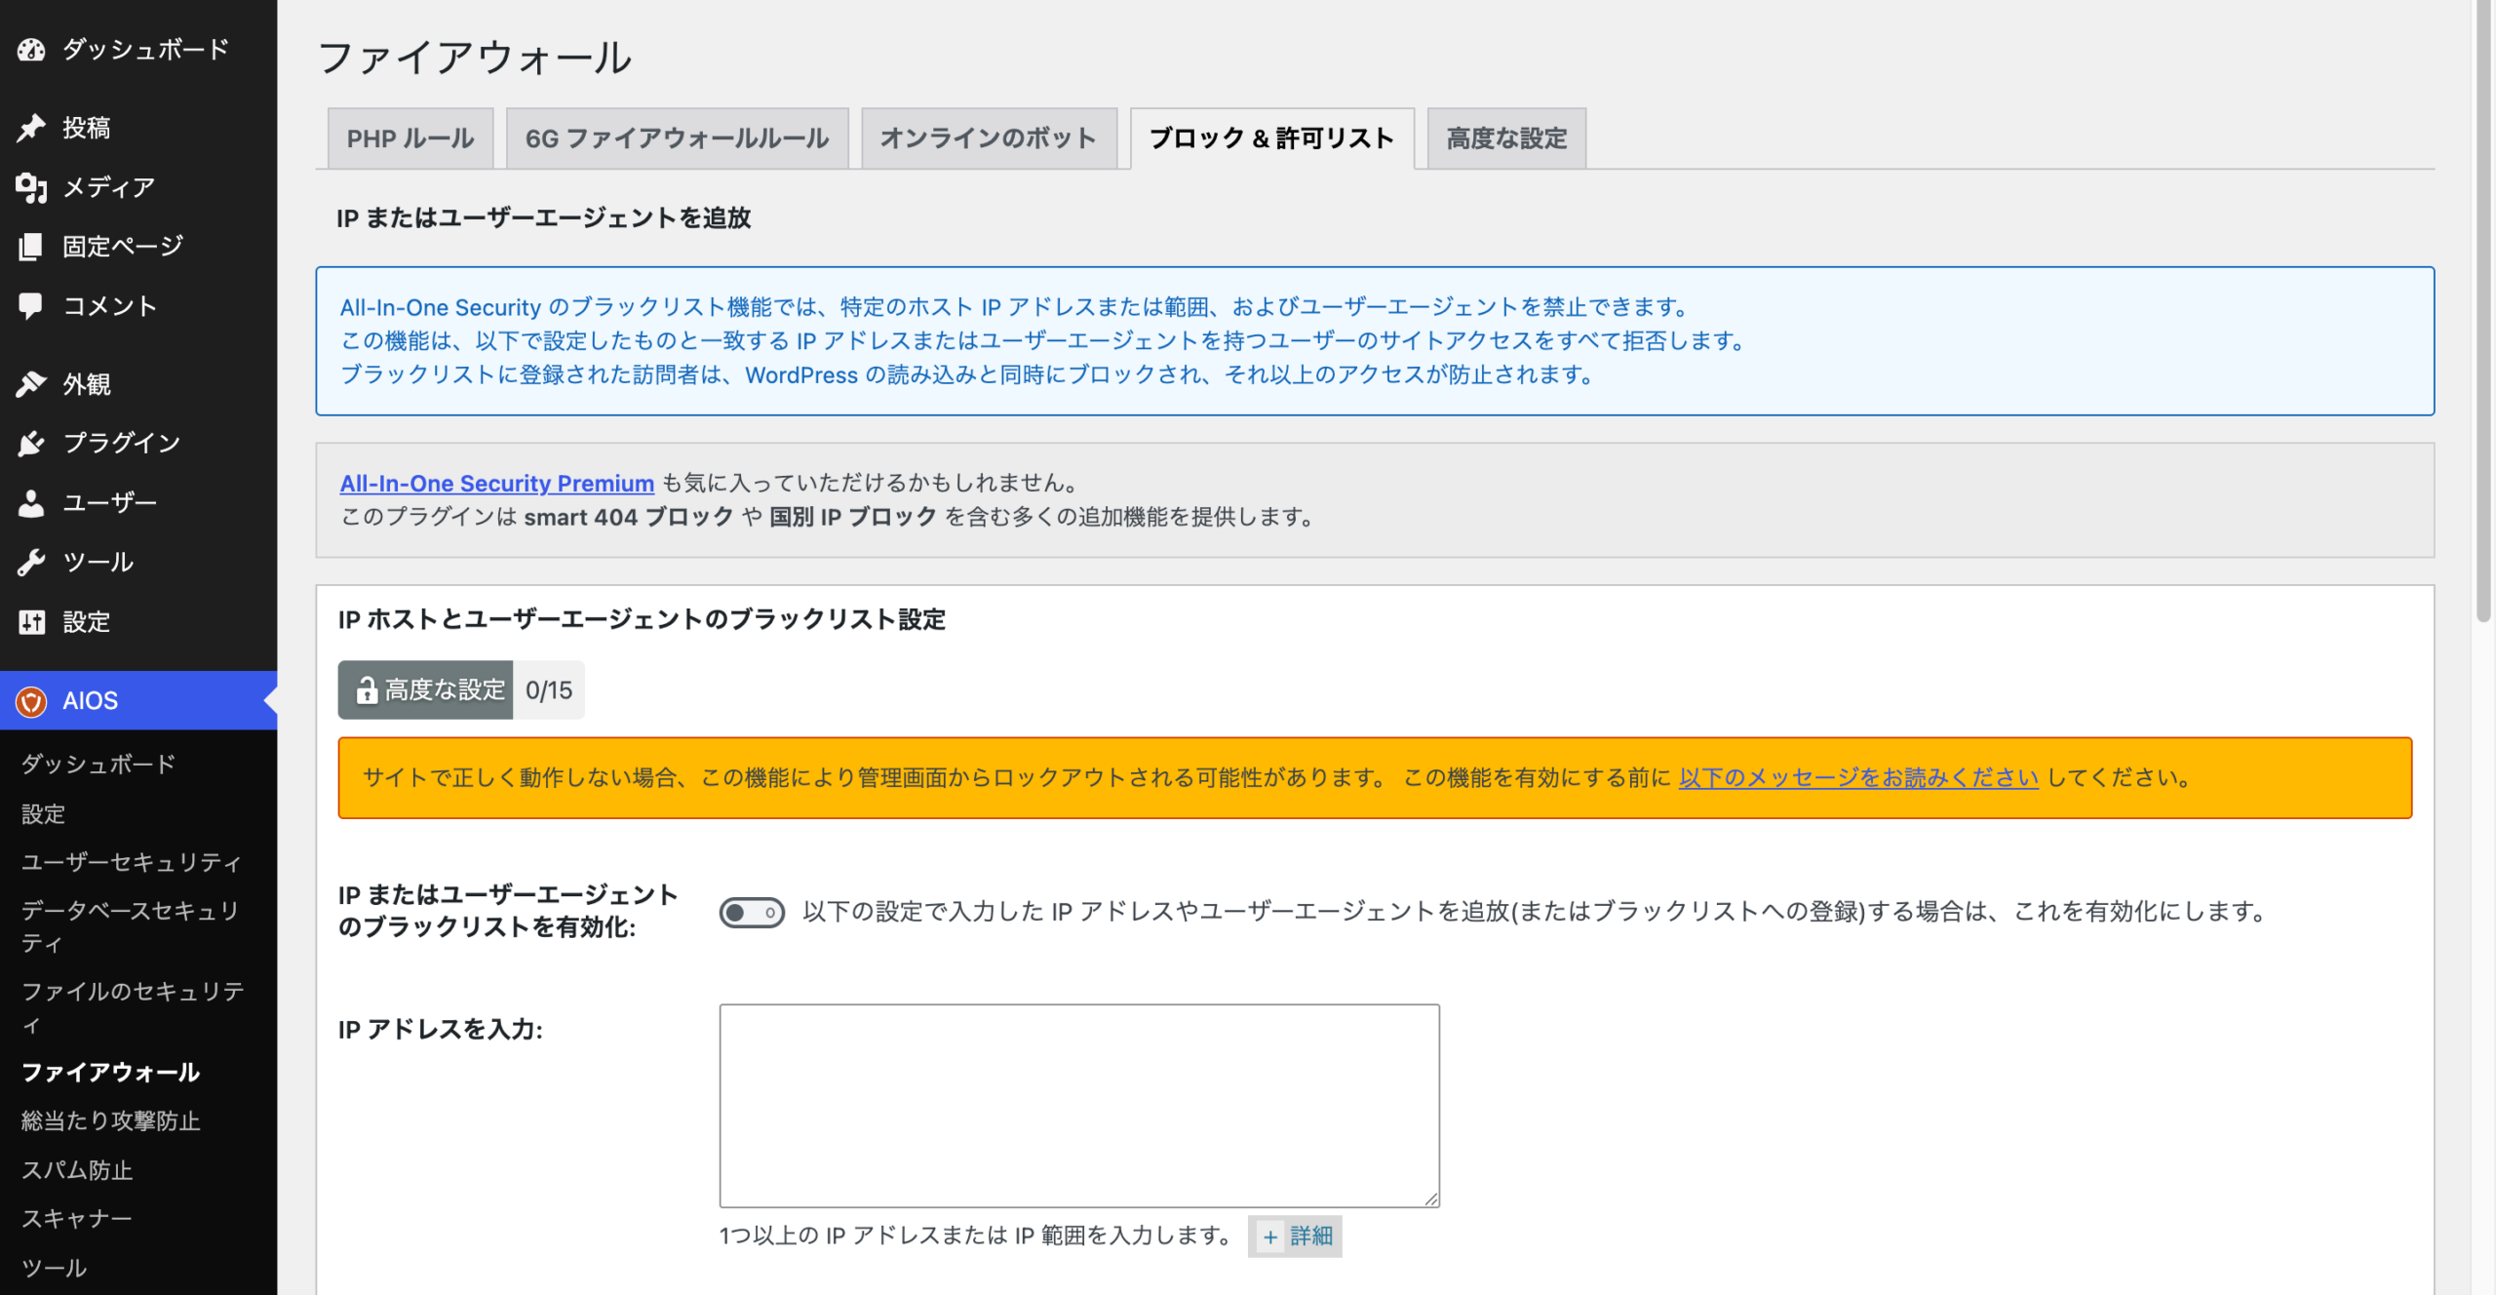Image resolution: width=2496 pixels, height=1295 pixels.
Task: Open データベースセキュリティ in the AIOS menu
Action: [x=131, y=927]
